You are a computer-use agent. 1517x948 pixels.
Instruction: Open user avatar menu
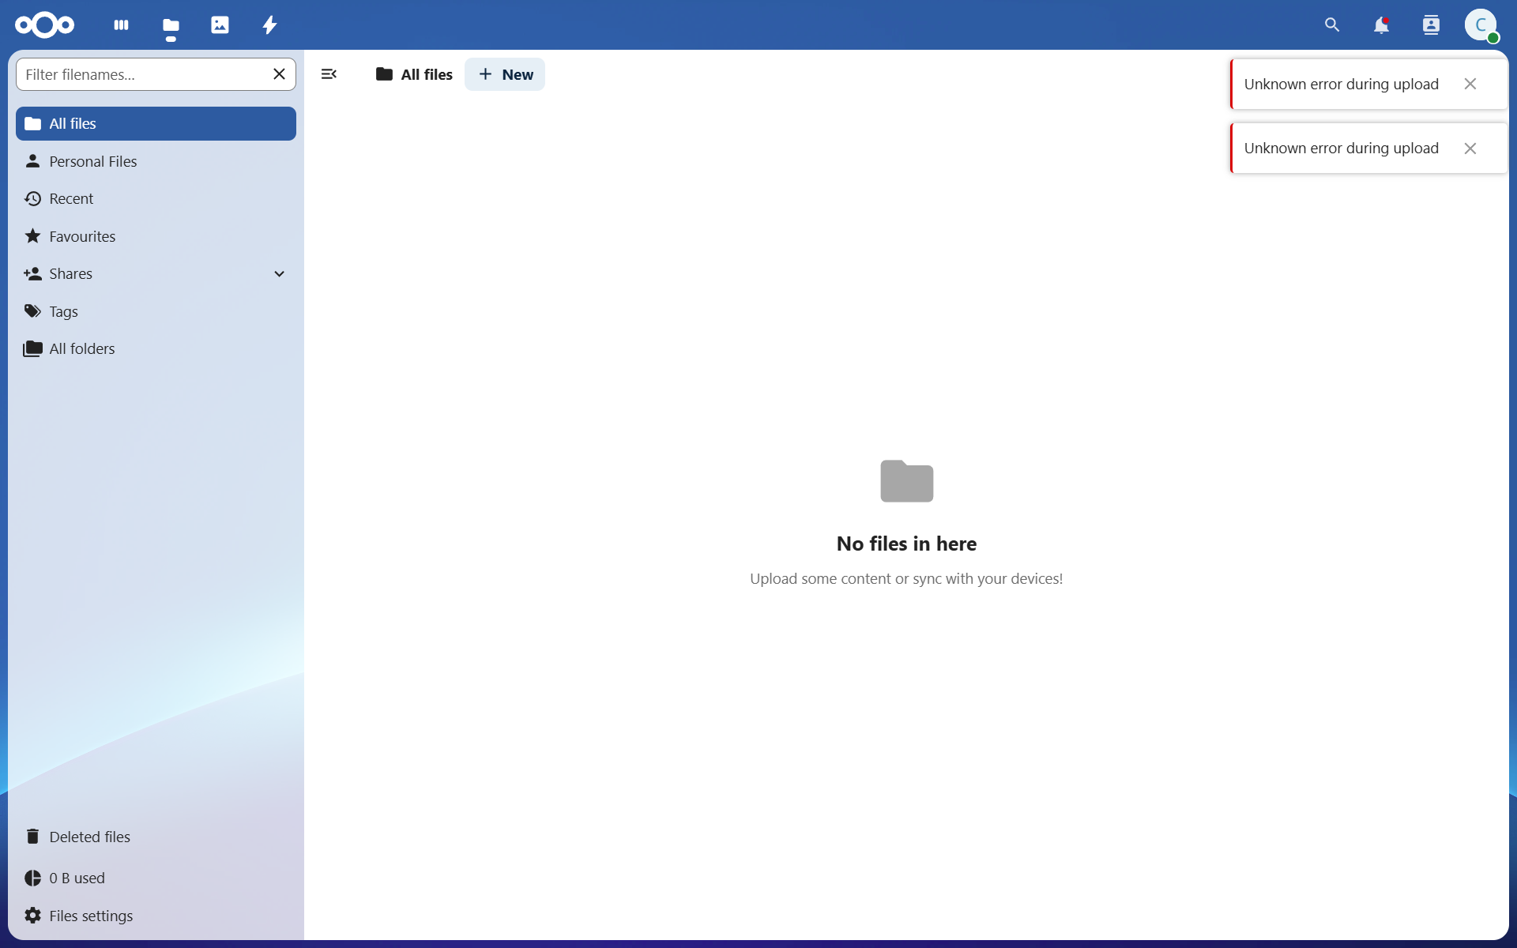click(1481, 25)
